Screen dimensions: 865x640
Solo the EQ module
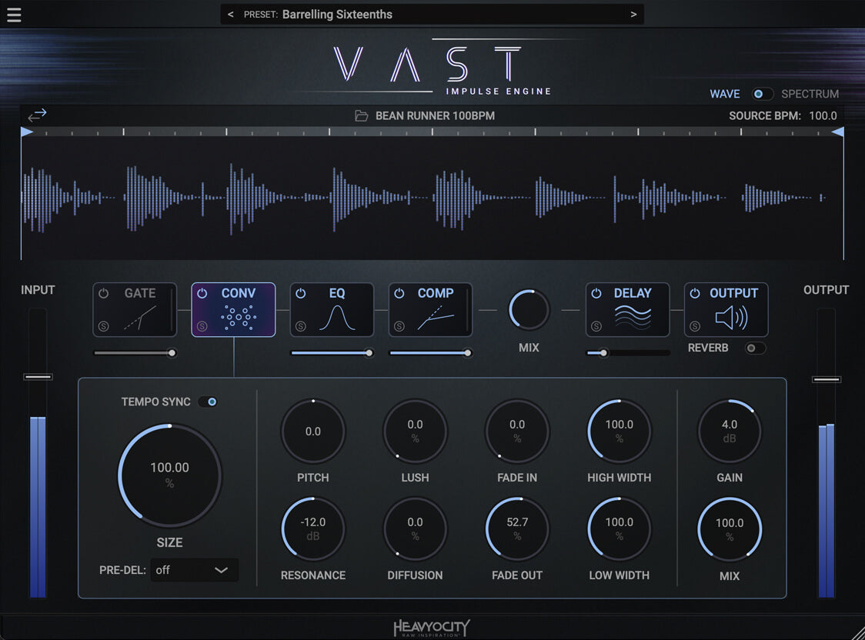(300, 326)
